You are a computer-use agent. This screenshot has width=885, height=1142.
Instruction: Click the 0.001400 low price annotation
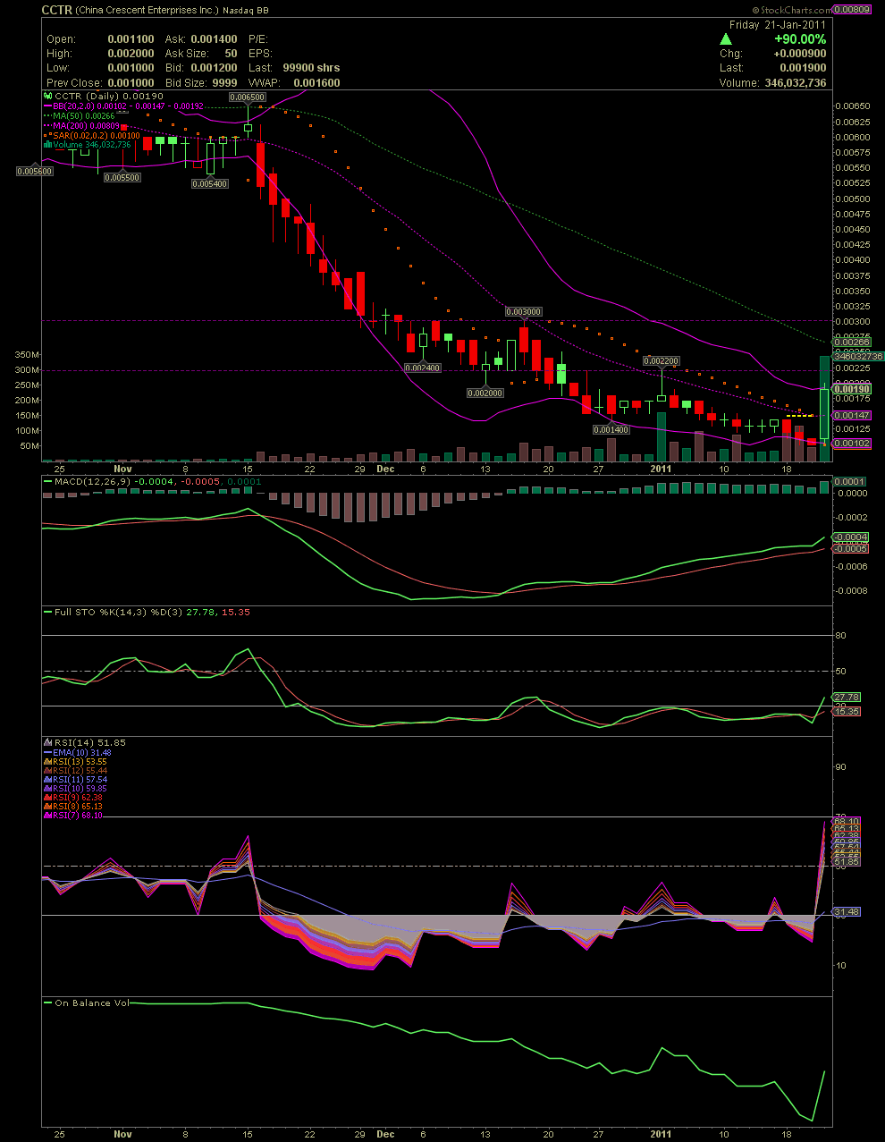(x=611, y=430)
